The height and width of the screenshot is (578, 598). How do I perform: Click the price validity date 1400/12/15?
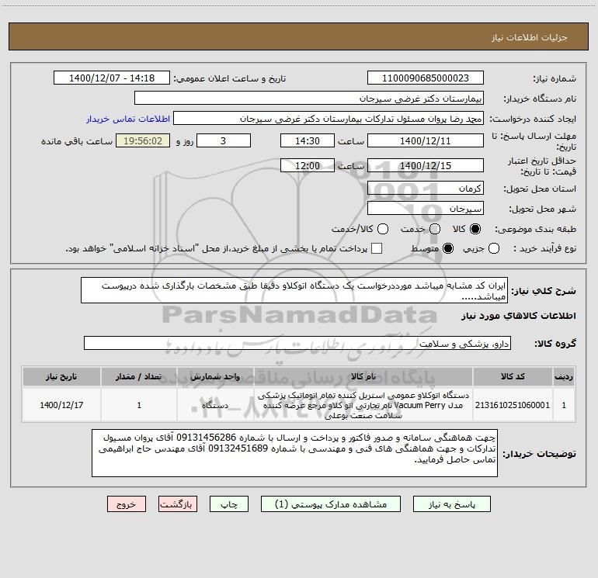click(426, 165)
